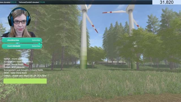Click chat line 'ScorpioGirl: Just bought 2 more fields'
The image size is (181, 102).
coord(23,70)
